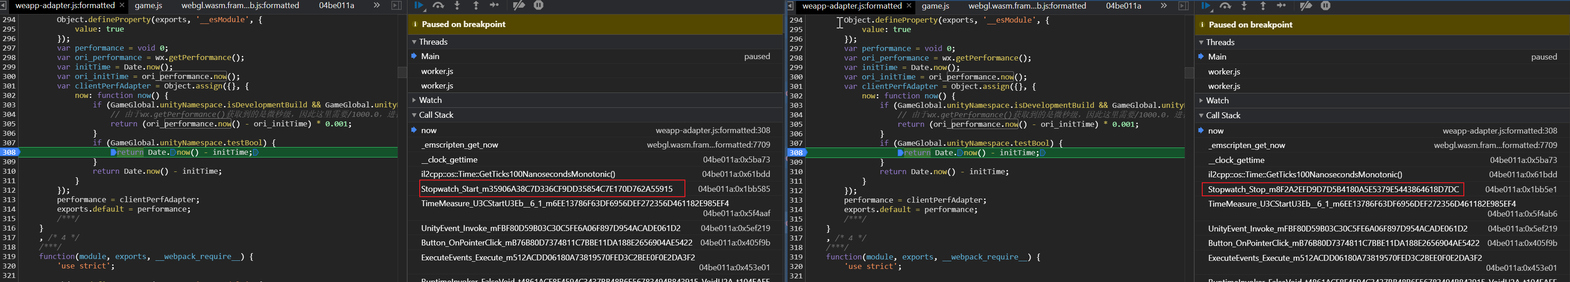Show the file navigator in right window
The height and width of the screenshot is (282, 1570).
tap(791, 6)
